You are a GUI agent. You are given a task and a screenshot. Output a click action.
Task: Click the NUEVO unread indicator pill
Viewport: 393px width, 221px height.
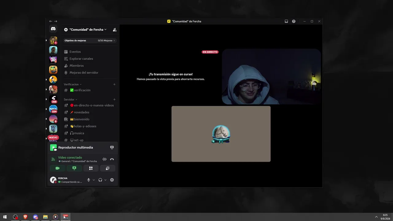tap(53, 138)
